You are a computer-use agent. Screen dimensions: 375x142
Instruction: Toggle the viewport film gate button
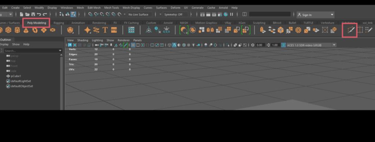(138, 45)
